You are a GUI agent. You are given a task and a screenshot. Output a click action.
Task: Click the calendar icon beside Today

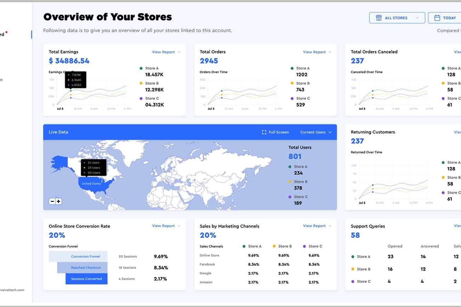437,18
